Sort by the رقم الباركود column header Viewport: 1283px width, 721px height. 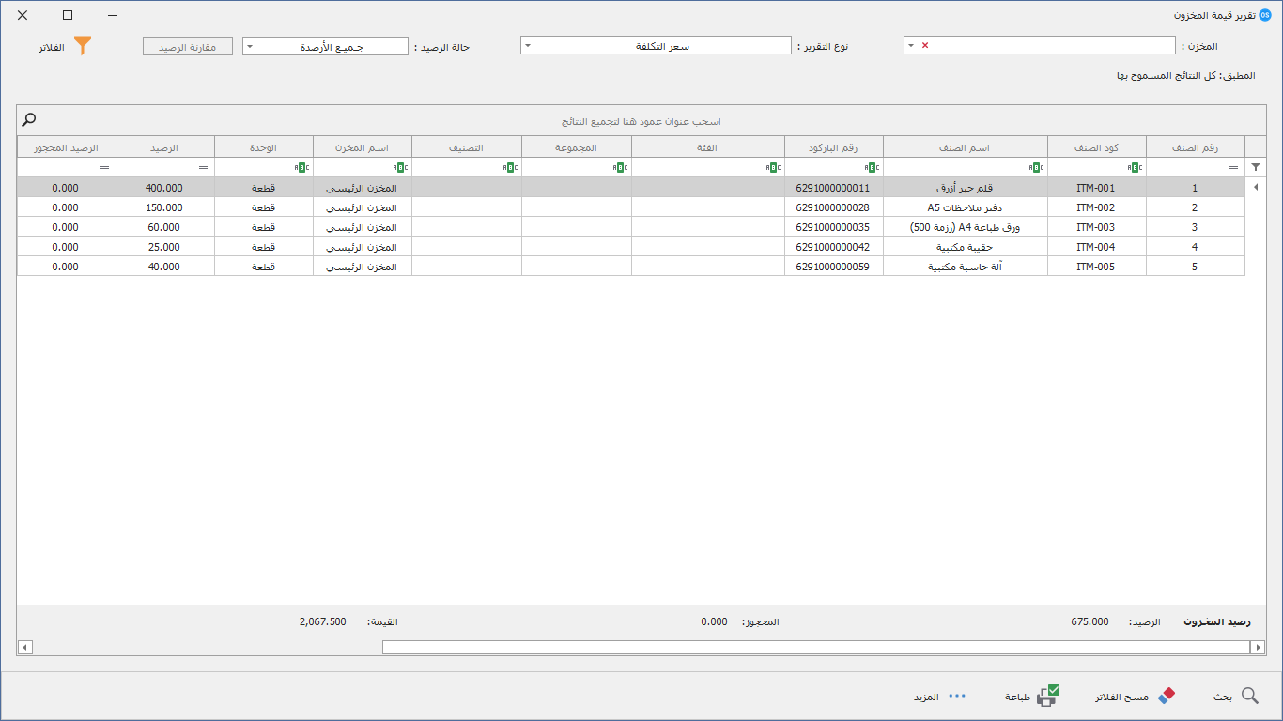point(834,146)
